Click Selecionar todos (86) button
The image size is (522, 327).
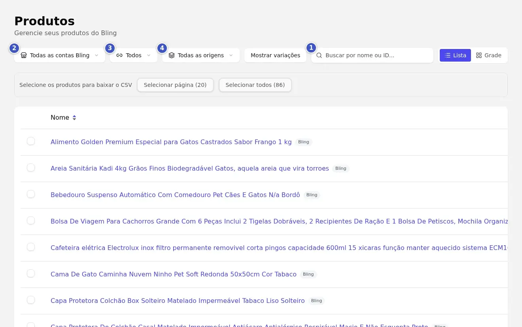(x=255, y=85)
